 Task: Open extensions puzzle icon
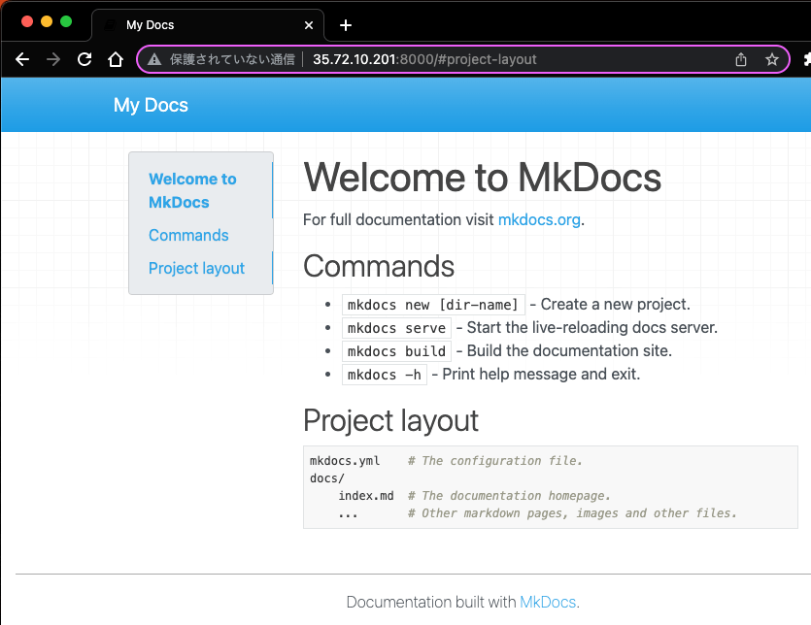pos(807,59)
